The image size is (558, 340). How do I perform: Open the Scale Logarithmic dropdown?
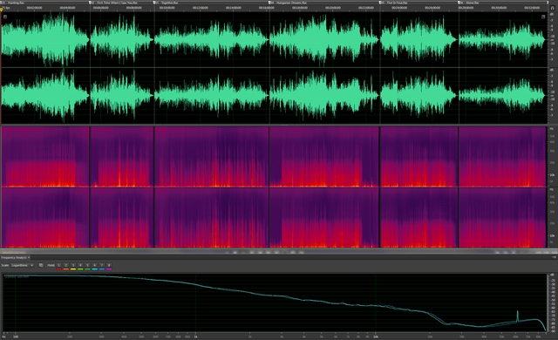[22, 265]
